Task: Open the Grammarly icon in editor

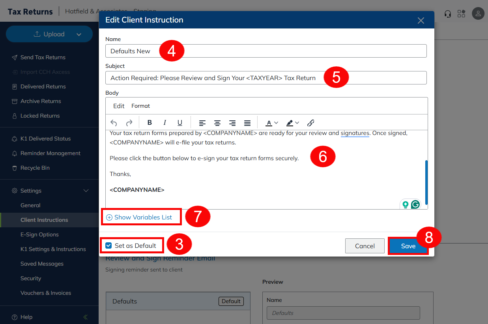Action: coord(415,204)
